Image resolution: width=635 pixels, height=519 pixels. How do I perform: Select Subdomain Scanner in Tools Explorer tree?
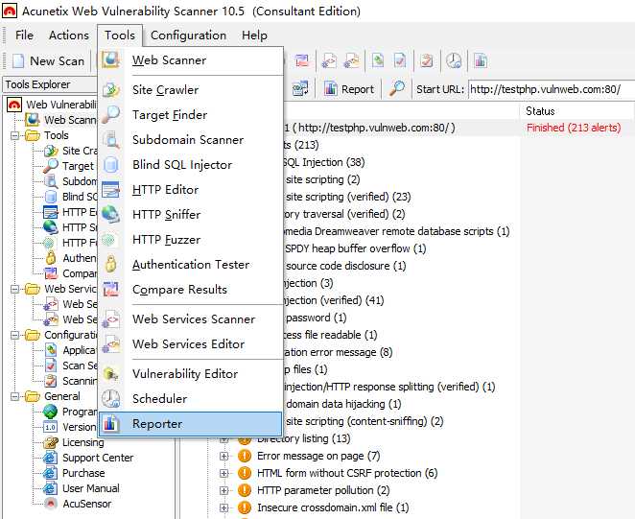coord(70,181)
